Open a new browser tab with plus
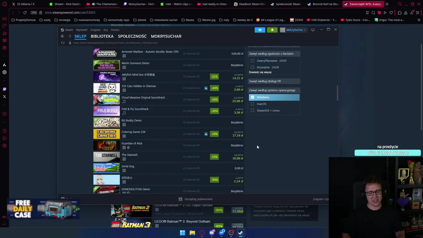 (x=387, y=4)
